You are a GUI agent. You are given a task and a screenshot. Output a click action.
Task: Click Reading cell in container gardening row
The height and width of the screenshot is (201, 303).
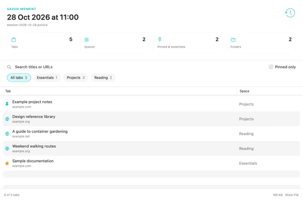246,134
